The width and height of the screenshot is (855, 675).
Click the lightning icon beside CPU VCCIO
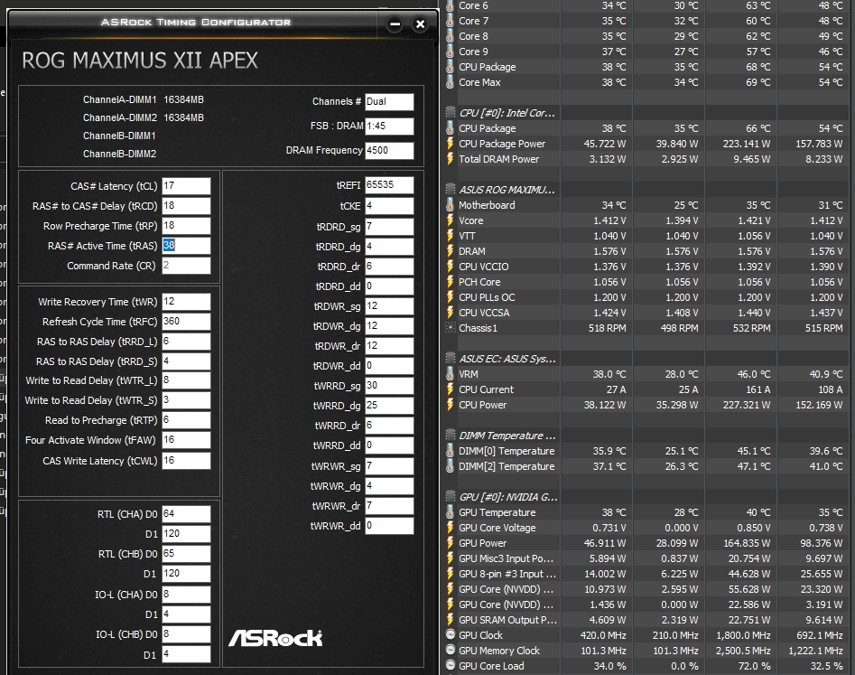click(x=450, y=267)
